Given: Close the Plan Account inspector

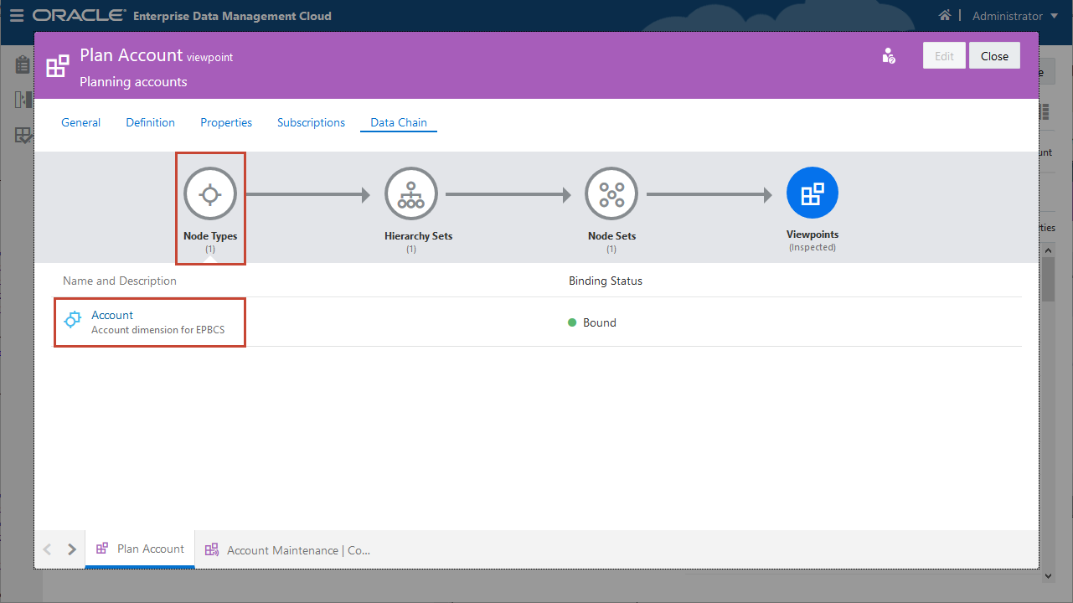Looking at the screenshot, I should 994,56.
